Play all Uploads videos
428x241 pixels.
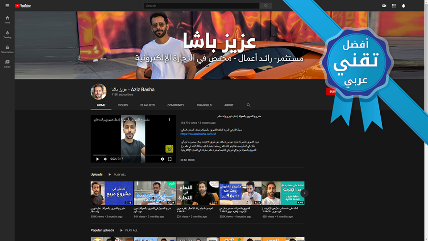click(x=117, y=175)
